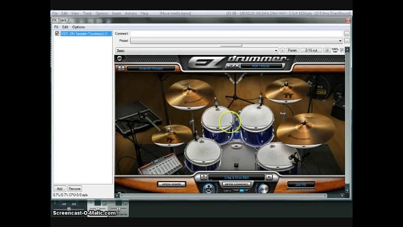The image size is (403, 227).
Task: Click the horizontal scrollbar under plugin
Action: tap(223, 195)
